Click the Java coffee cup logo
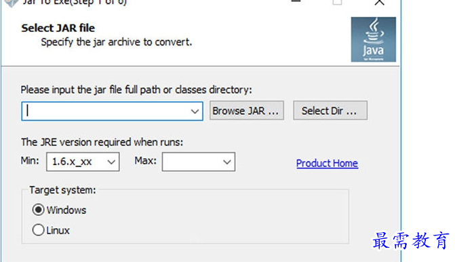This screenshot has width=455, height=262. click(x=373, y=39)
